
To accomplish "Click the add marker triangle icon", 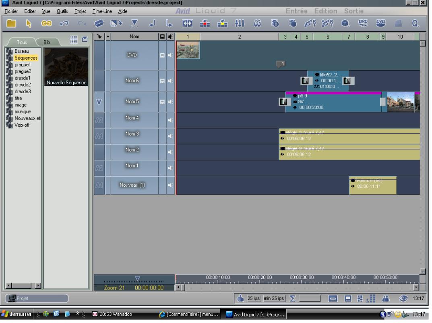I will point(134,23).
